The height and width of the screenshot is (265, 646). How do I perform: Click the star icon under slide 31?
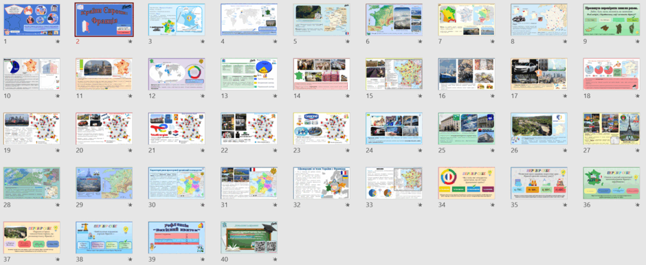pos(275,205)
